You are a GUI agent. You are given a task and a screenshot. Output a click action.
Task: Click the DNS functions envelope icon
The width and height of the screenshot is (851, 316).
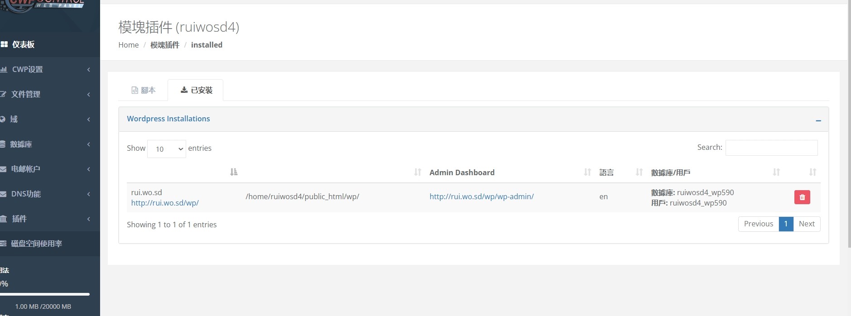coord(3,194)
